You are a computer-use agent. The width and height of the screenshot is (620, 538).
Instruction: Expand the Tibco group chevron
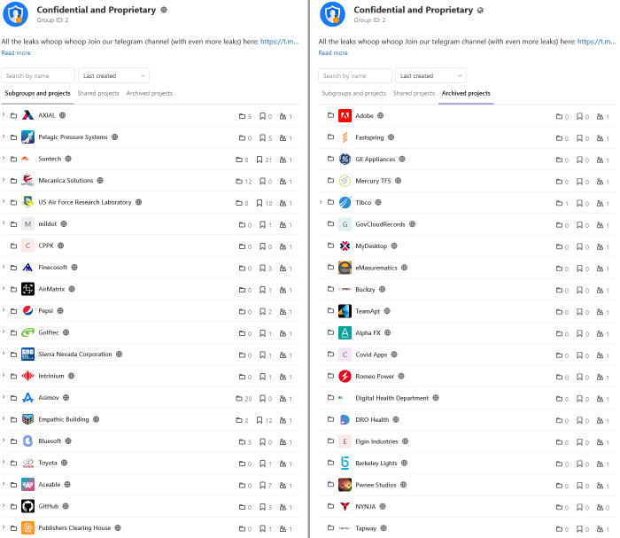pos(320,202)
